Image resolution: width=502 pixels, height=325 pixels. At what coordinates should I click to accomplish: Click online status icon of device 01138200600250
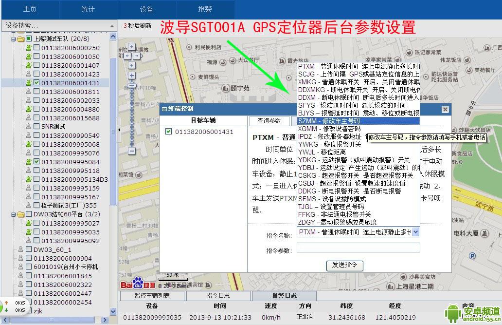click(x=29, y=48)
